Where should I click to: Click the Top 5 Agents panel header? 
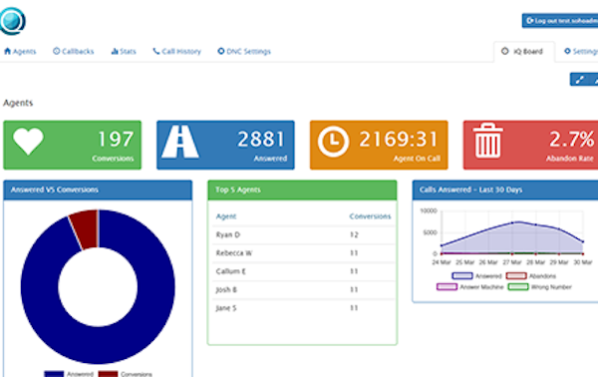pyautogui.click(x=302, y=190)
